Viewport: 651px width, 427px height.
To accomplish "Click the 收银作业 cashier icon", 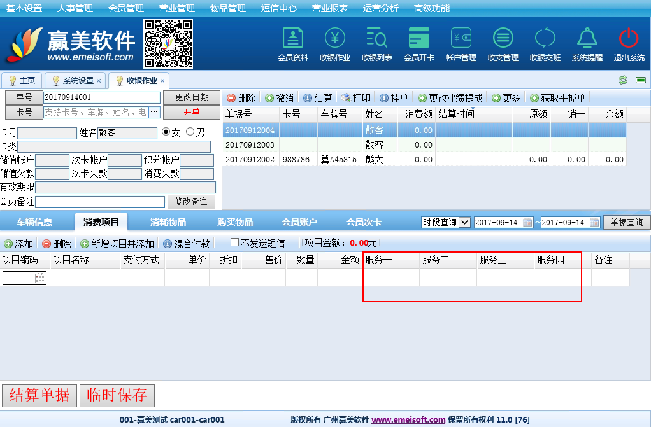I will coord(335,39).
